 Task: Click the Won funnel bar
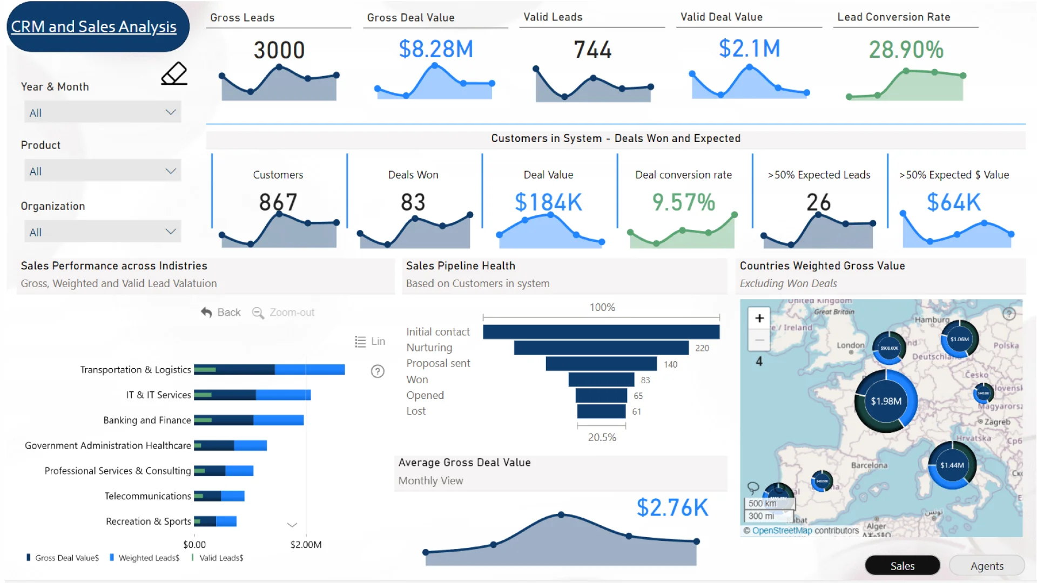point(601,379)
